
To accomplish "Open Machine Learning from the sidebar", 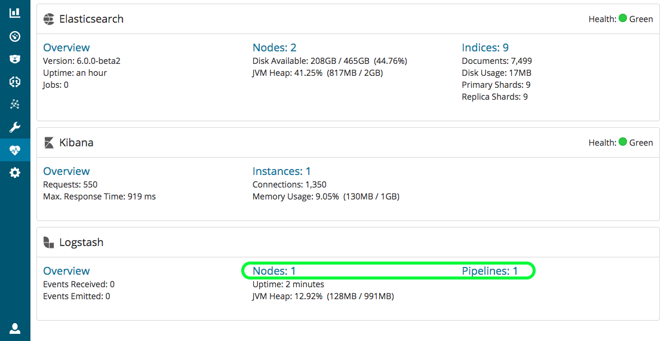I will click(15, 82).
